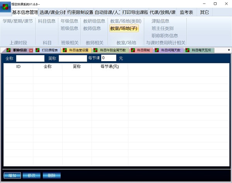Open 教研组信息 in the ribbon
This screenshot has width=232, height=183.
point(94,21)
